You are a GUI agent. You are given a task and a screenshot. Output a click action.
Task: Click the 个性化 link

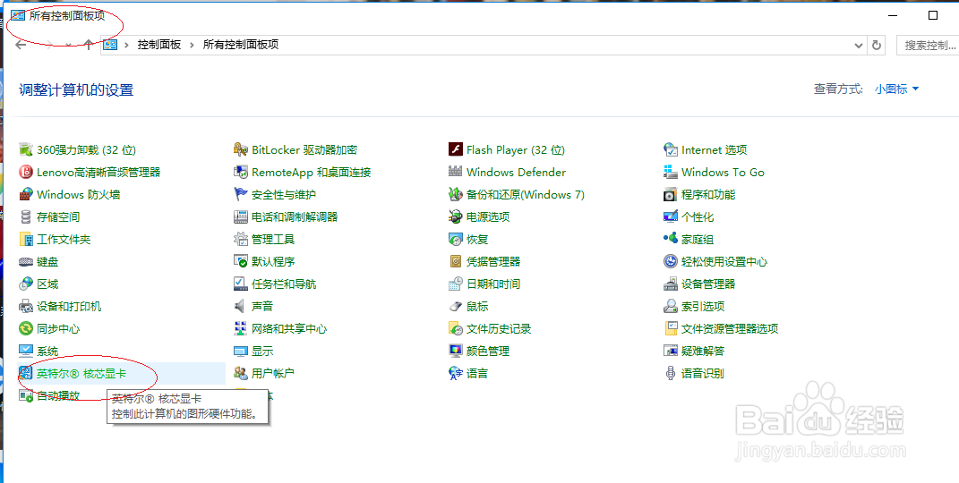(x=698, y=216)
